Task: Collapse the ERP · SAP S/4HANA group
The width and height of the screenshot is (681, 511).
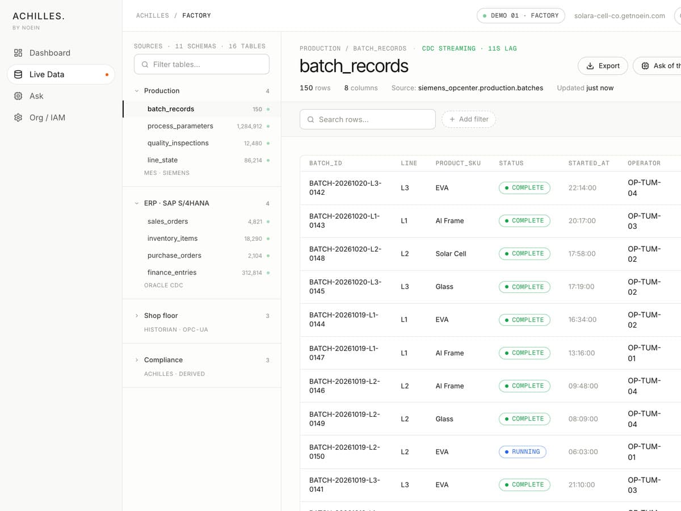Action: tap(137, 203)
